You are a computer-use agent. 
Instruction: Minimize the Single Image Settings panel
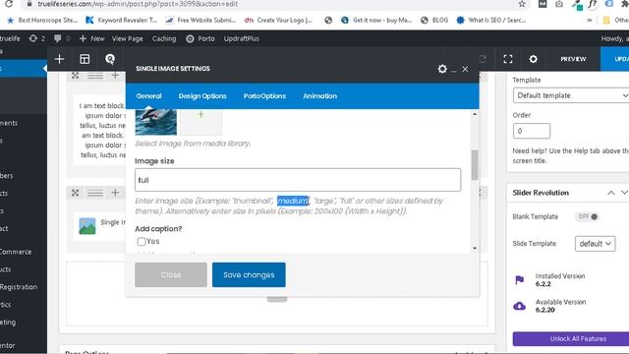tap(454, 71)
